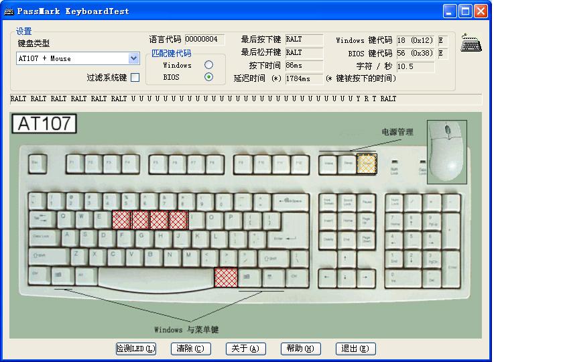Click the Tab key on the keyboard image
Image resolution: width=563 pixels, height=362 pixels.
tap(42, 219)
